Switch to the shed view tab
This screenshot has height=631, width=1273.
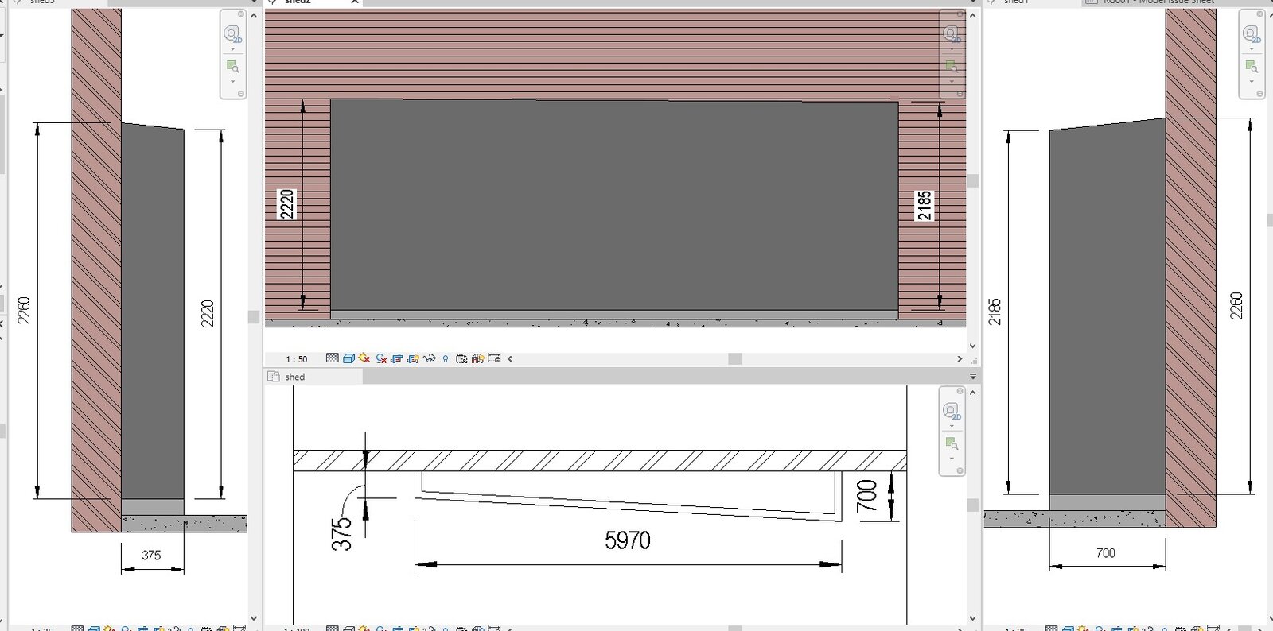coord(294,377)
